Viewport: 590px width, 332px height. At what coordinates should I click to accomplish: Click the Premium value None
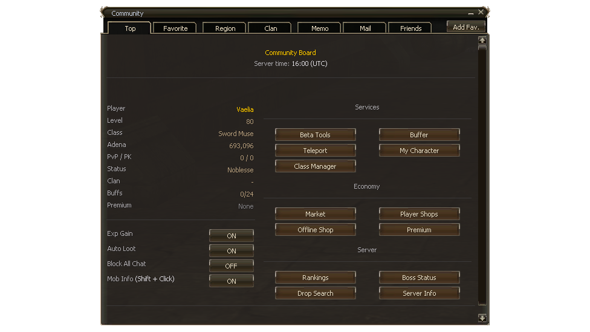pos(245,206)
